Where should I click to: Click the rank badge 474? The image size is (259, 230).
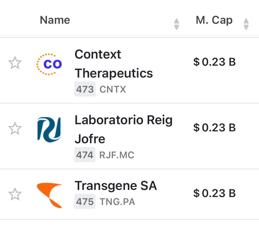pos(85,155)
